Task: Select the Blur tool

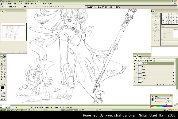Action: tap(2, 74)
